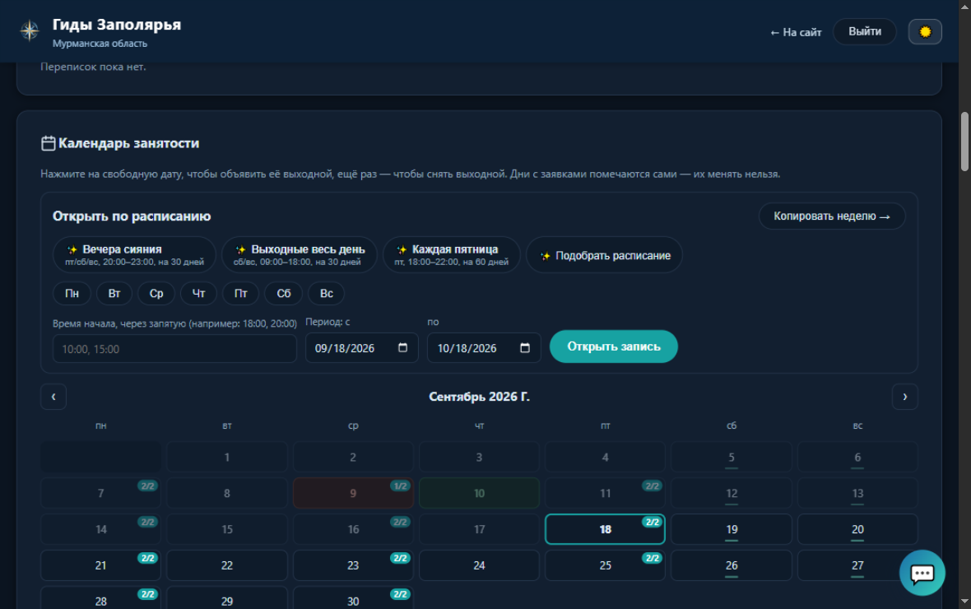
Task: Select September 19 calendar day
Action: [732, 529]
